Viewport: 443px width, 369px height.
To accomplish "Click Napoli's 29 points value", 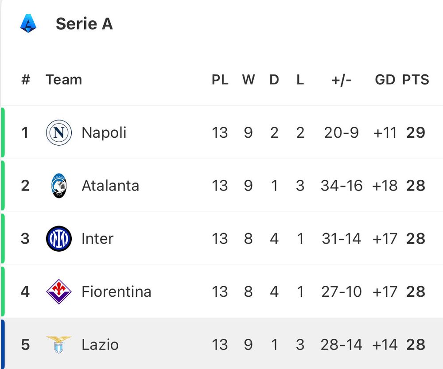I will tap(416, 132).
